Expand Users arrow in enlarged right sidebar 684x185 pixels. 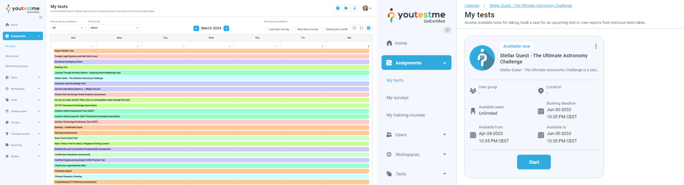click(445, 135)
